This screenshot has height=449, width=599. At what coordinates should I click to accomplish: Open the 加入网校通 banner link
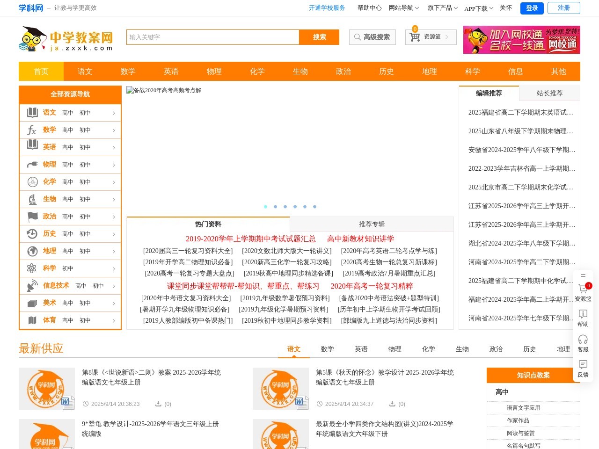[521, 40]
